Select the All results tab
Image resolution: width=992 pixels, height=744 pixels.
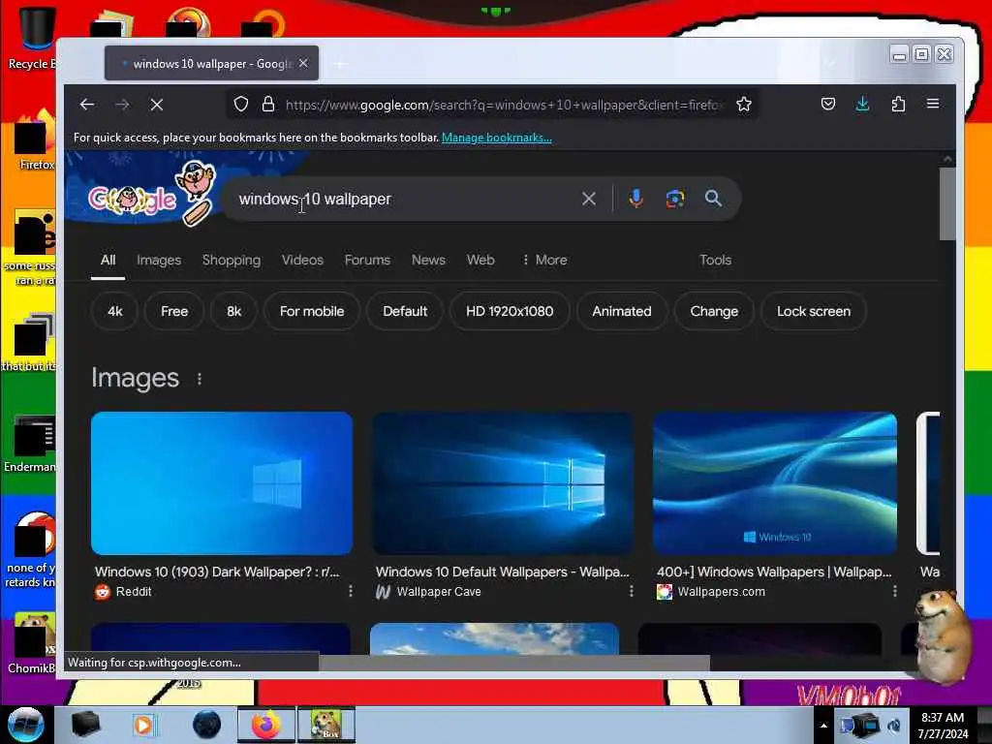[x=108, y=260]
